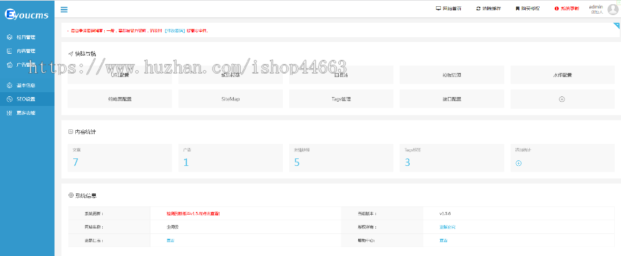Click 购买授权 in the top bar
This screenshot has width=621, height=256.
(531, 8)
